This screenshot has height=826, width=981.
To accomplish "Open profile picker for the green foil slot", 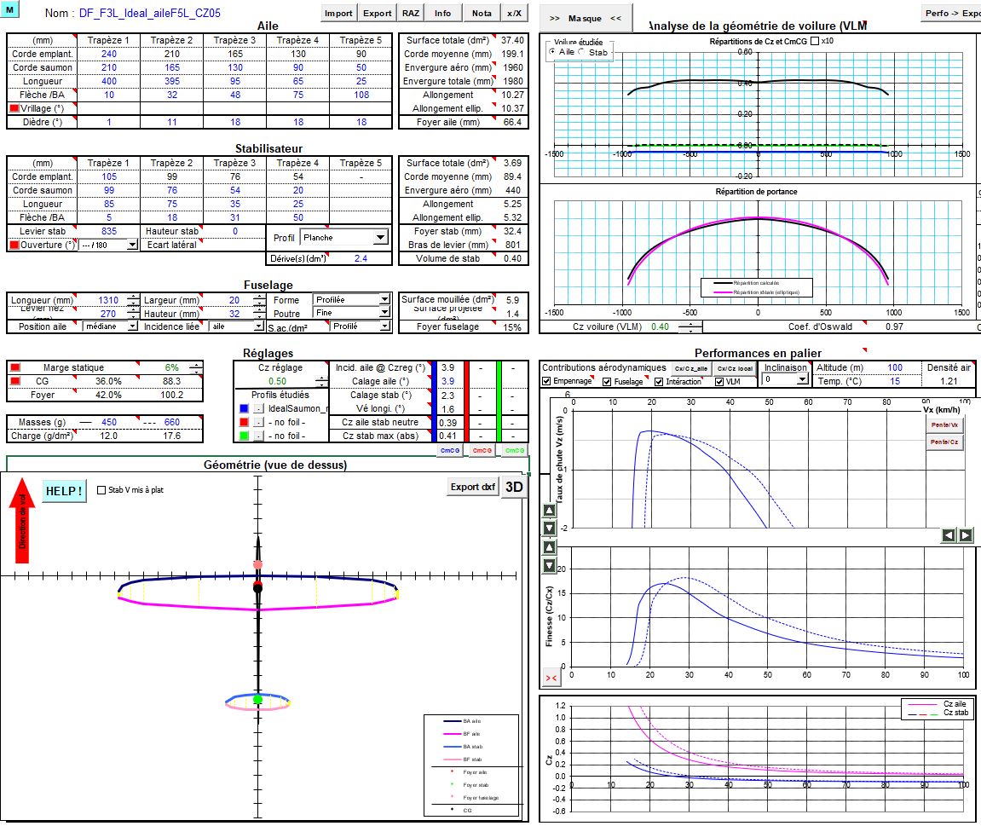I will (258, 436).
